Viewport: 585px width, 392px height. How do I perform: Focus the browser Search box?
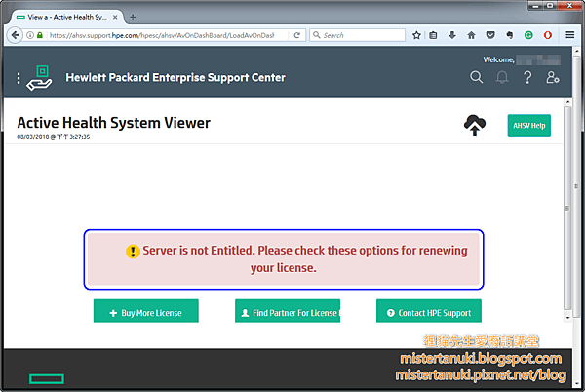357,35
